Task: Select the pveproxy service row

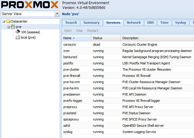Action: click(x=128, y=107)
